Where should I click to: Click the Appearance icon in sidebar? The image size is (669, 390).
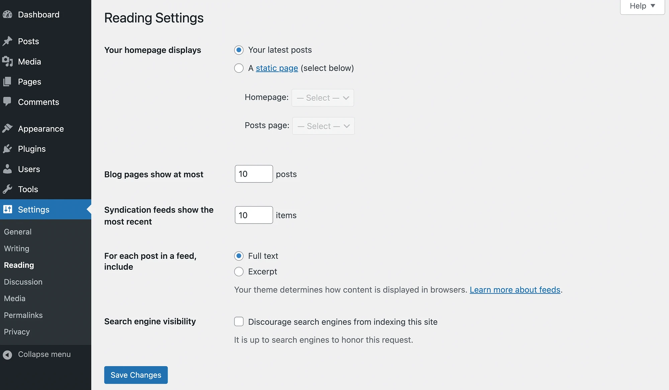8,128
